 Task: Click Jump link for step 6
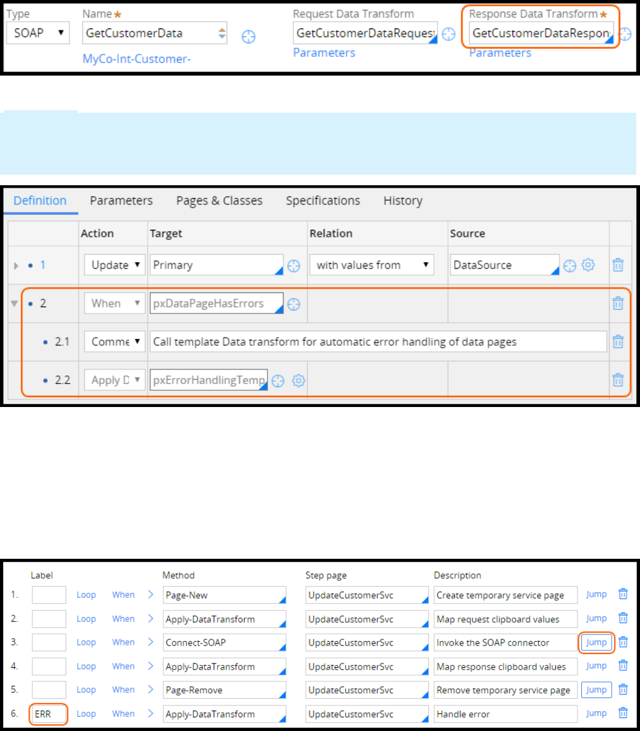[596, 713]
